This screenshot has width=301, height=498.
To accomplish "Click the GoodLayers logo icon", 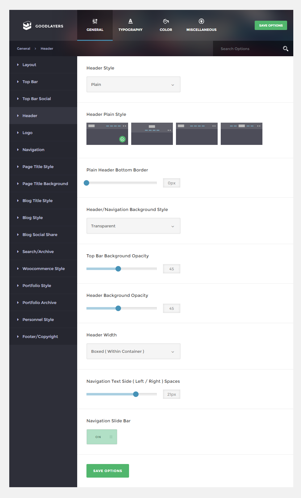I will 27,26.
